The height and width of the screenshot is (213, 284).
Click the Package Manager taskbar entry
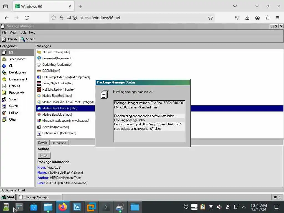(40, 197)
